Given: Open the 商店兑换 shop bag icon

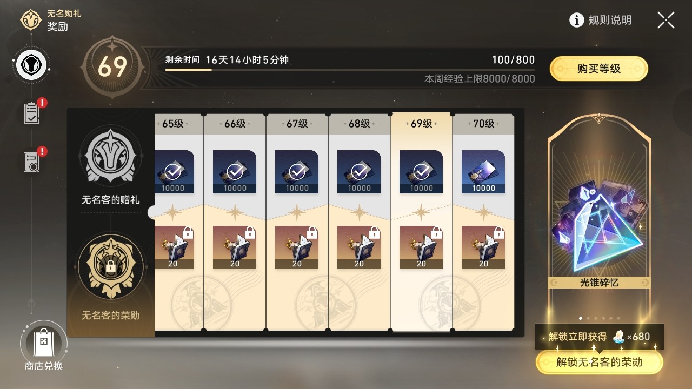Looking at the screenshot, I should pyautogui.click(x=44, y=343).
